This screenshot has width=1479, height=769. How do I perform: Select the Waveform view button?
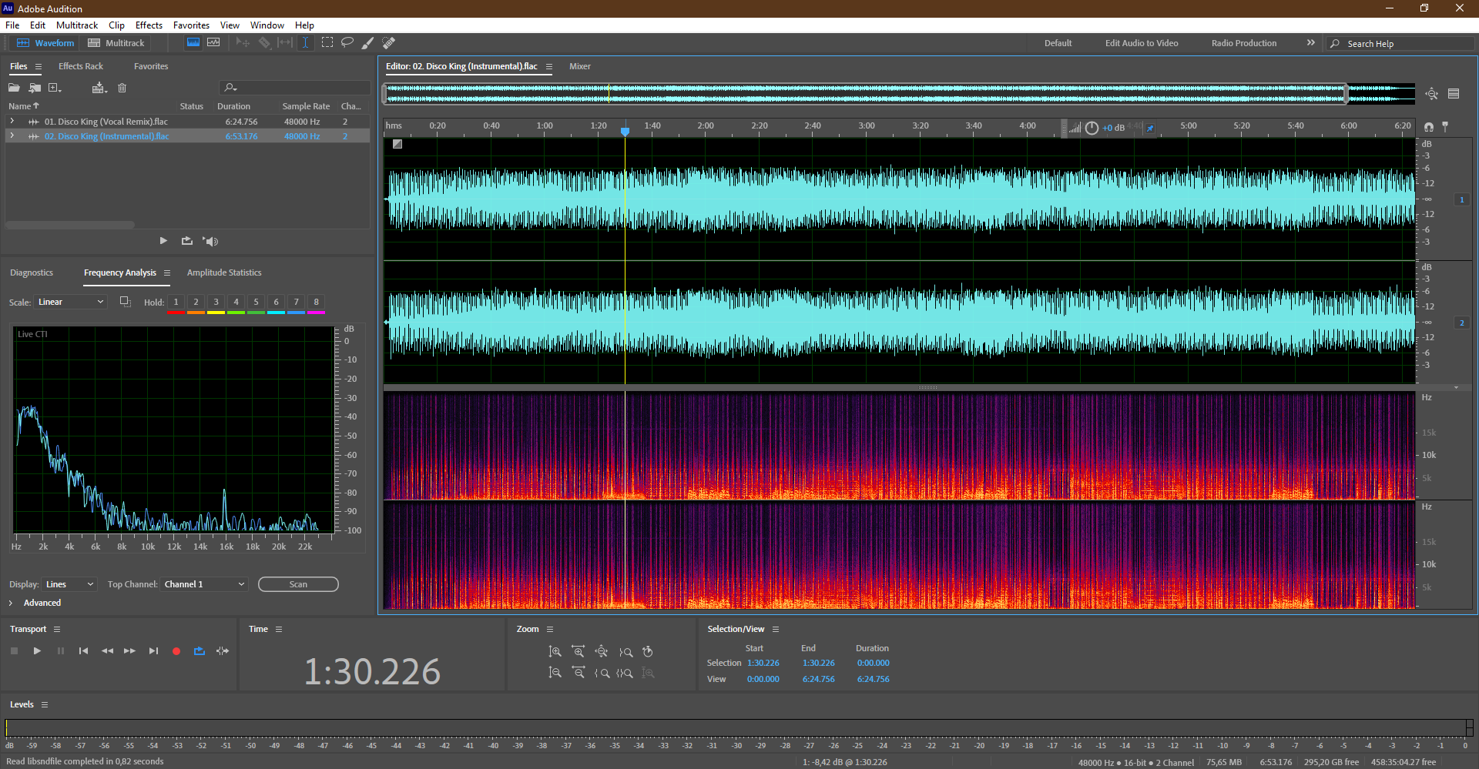pos(45,43)
